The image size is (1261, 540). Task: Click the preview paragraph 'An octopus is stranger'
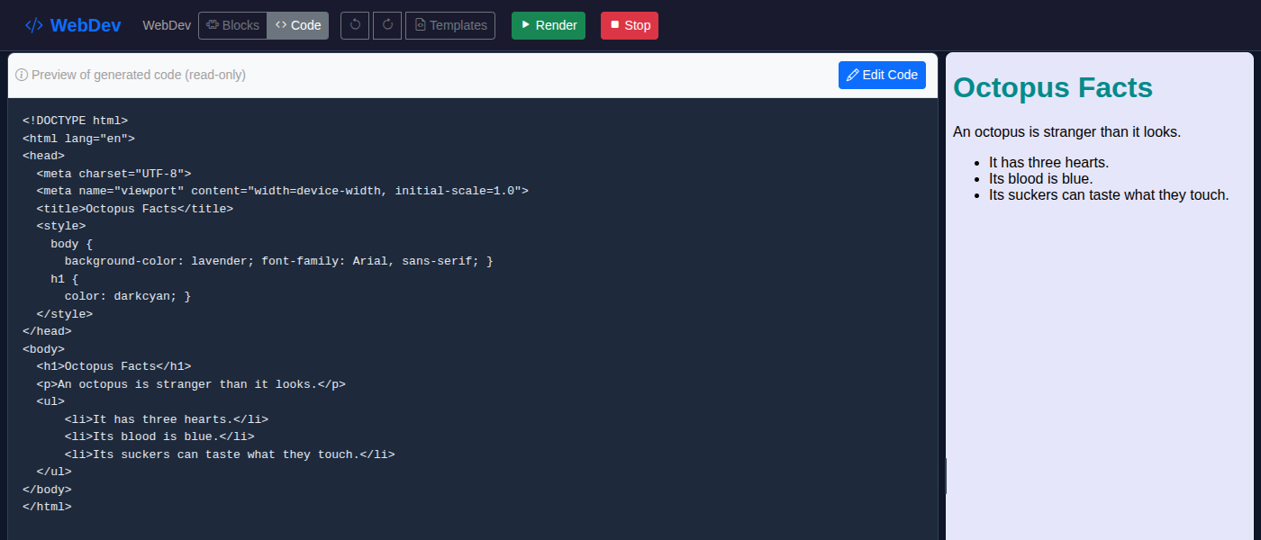click(1066, 132)
